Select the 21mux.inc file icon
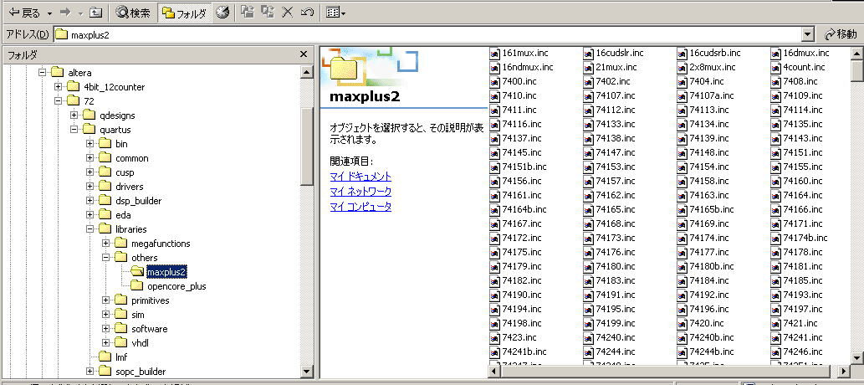Screen dimensions: 864x385 coord(589,67)
